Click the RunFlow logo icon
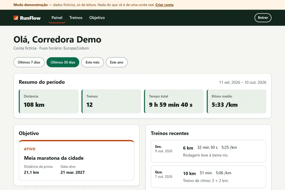285x190 pixels. (x=16, y=18)
